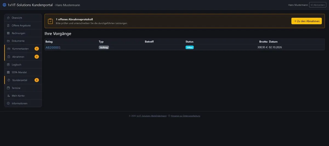Click the Brutto column header
Image resolution: width=329 pixels, height=146 pixels.
coord(263,42)
